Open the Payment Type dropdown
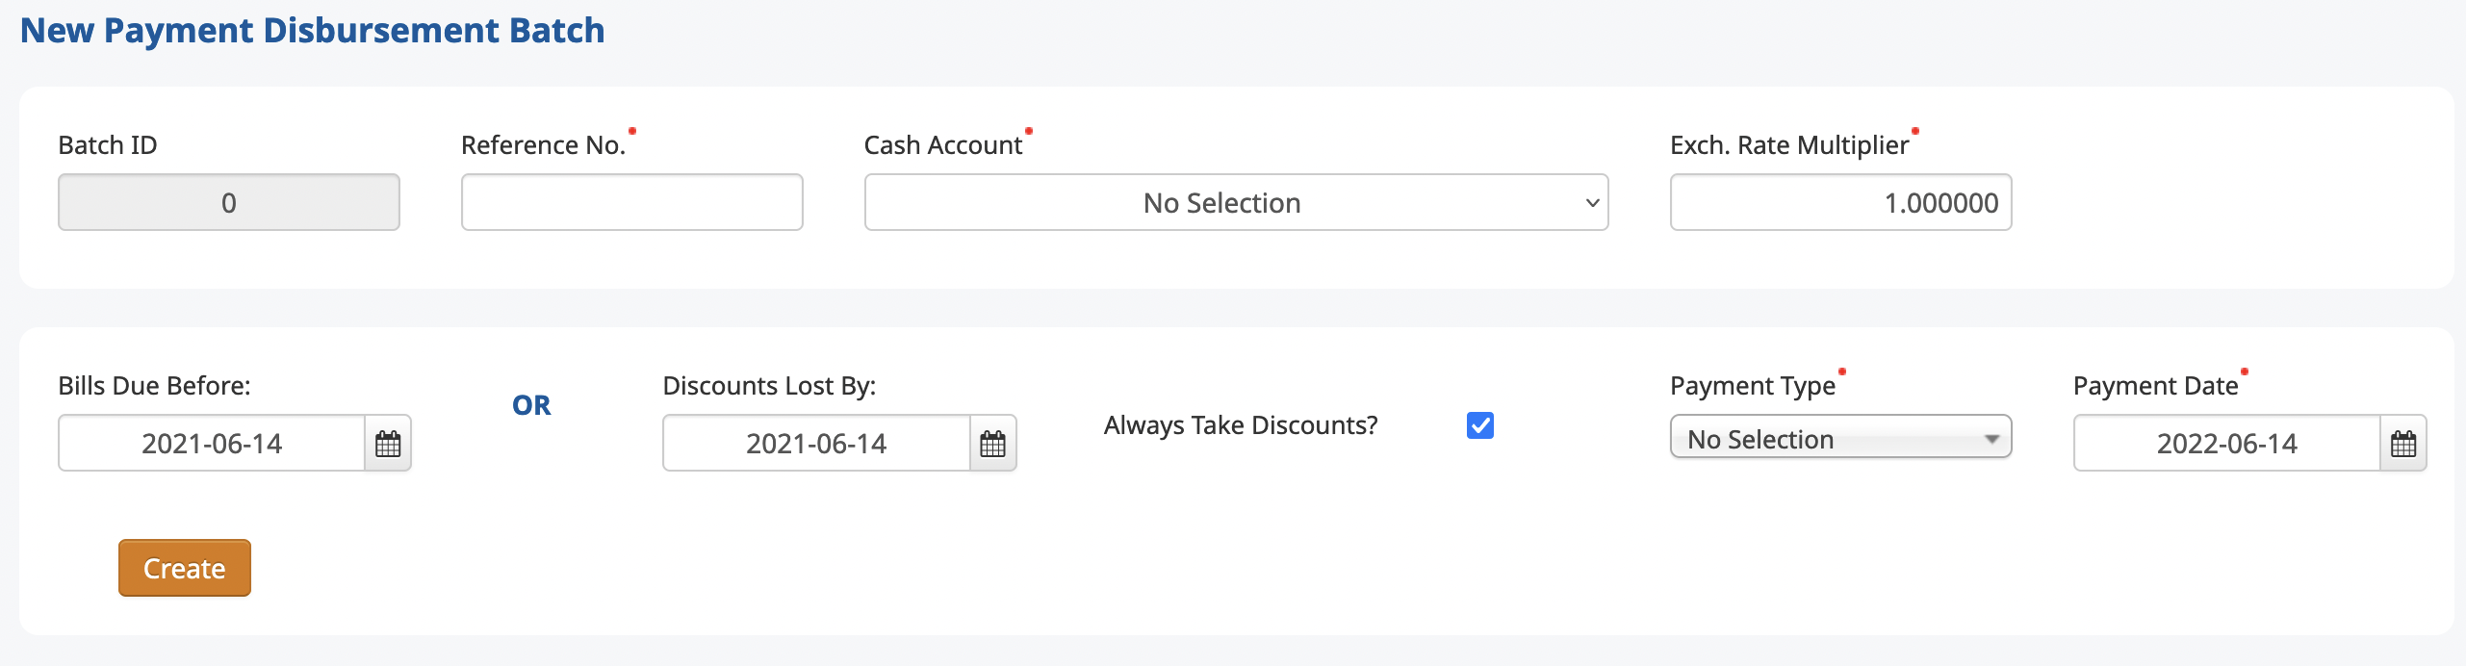 pos(1840,437)
